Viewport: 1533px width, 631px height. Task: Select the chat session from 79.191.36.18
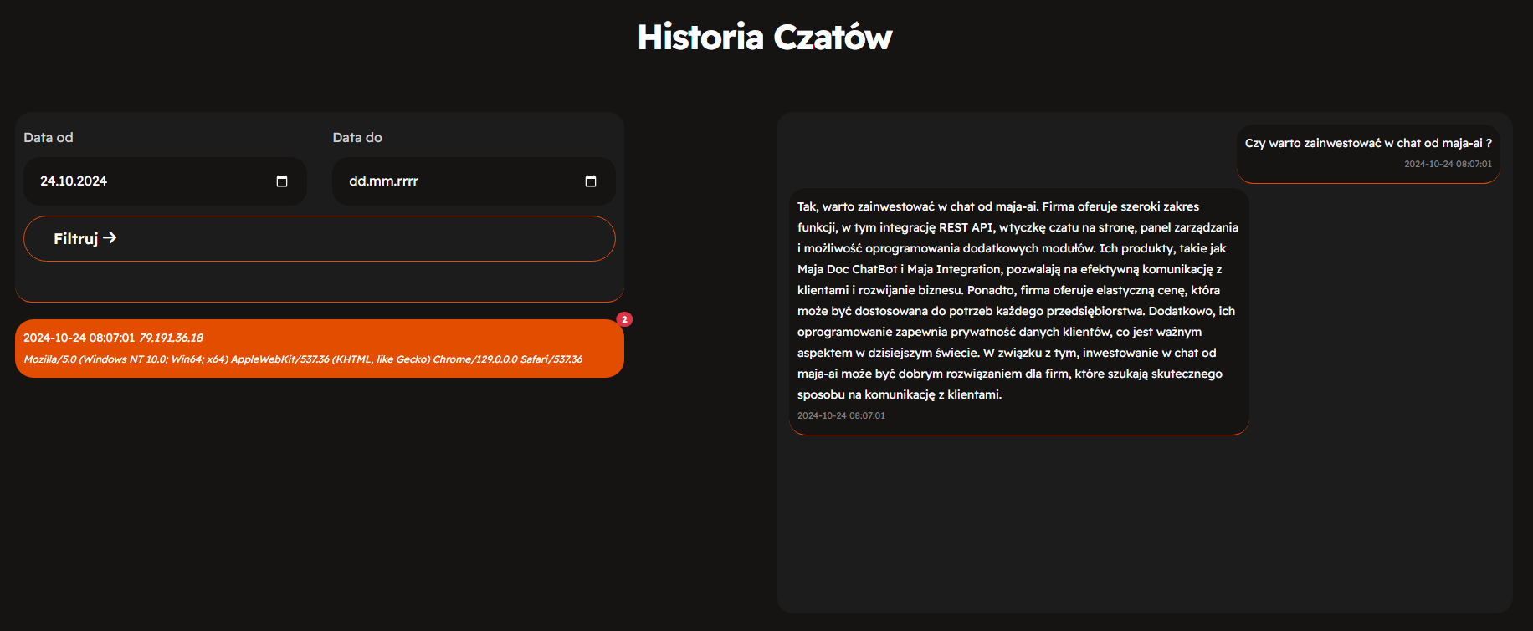[320, 349]
